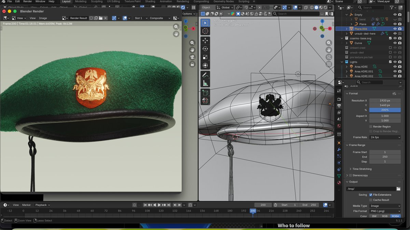Open the Composite layer dropdown
The height and width of the screenshot is (230, 410).
[x=160, y=18]
